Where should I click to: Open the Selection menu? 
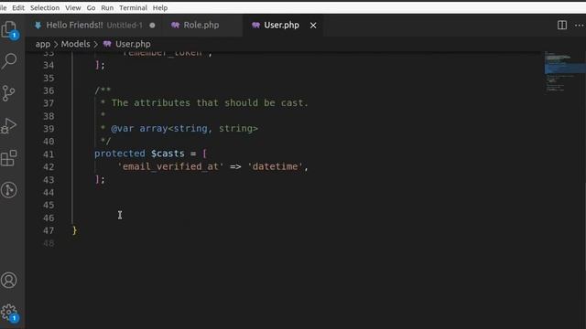(45, 8)
